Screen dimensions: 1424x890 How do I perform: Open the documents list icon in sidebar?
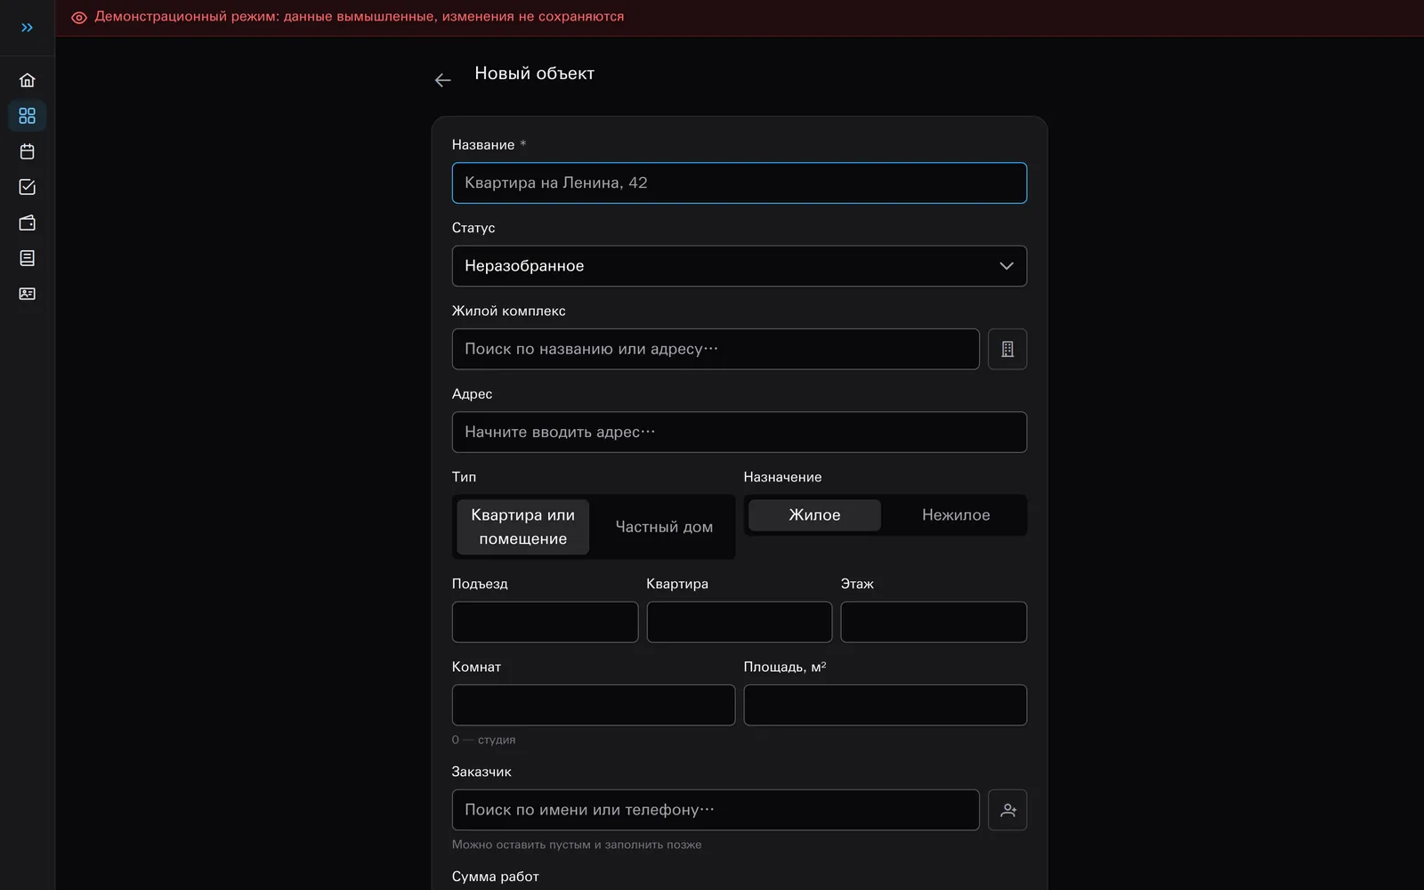(x=27, y=258)
